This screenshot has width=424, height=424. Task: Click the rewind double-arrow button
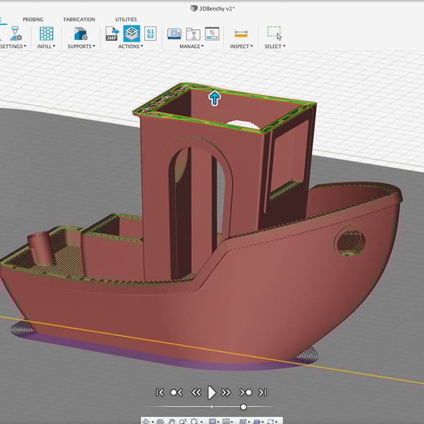pyautogui.click(x=197, y=393)
